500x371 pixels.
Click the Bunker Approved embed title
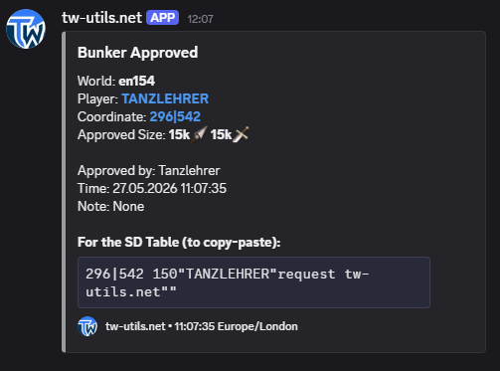(137, 53)
